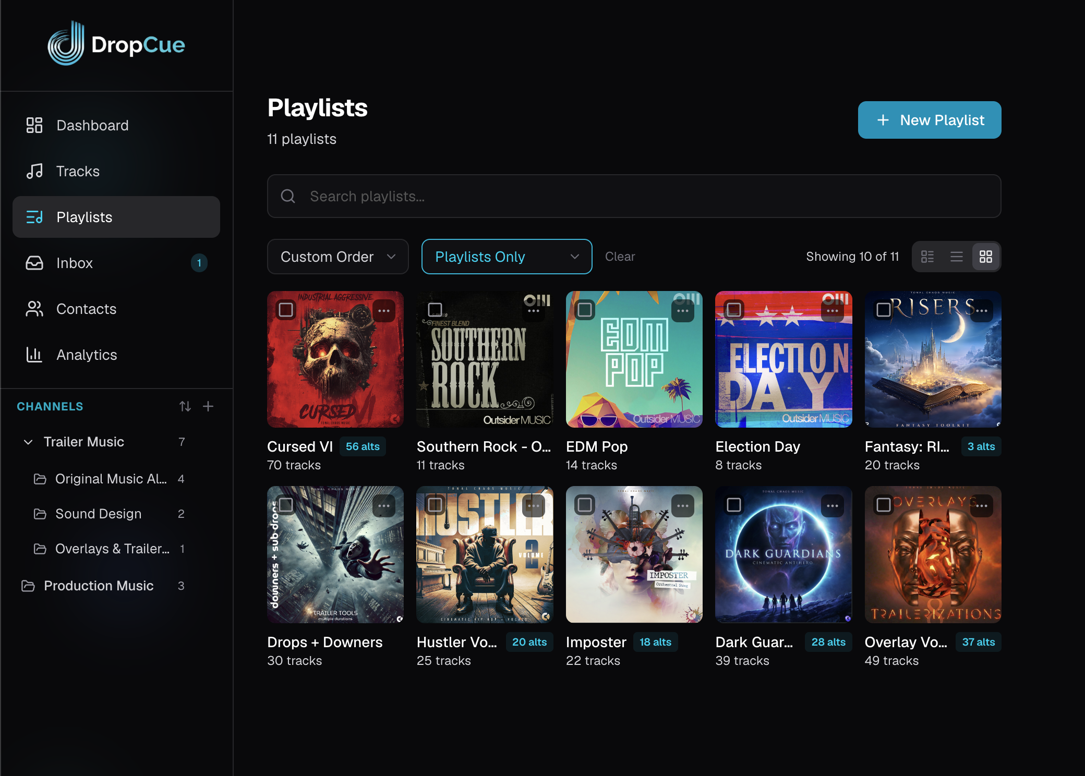This screenshot has height=776, width=1085.
Task: Switch to grid view layout icon
Action: pos(985,257)
